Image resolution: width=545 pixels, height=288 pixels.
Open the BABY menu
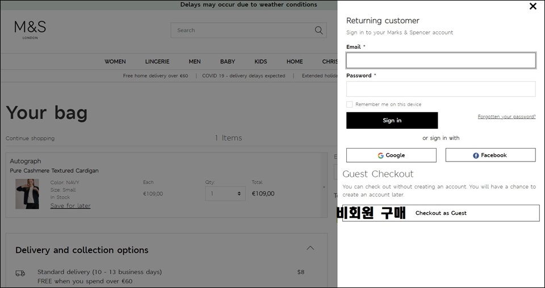(x=228, y=61)
